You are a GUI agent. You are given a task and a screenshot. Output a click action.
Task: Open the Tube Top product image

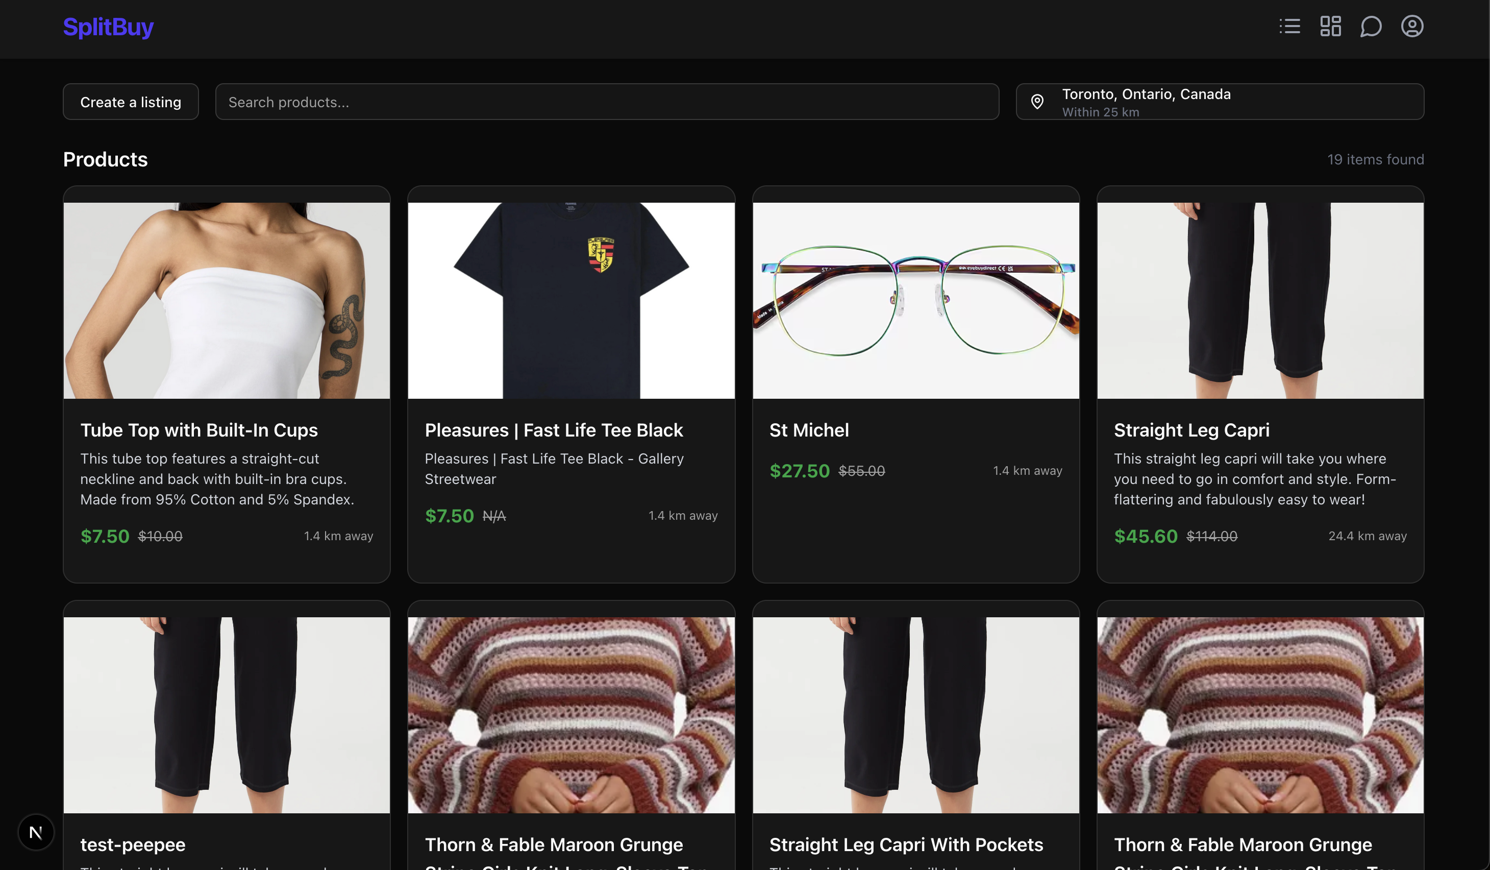tap(227, 300)
